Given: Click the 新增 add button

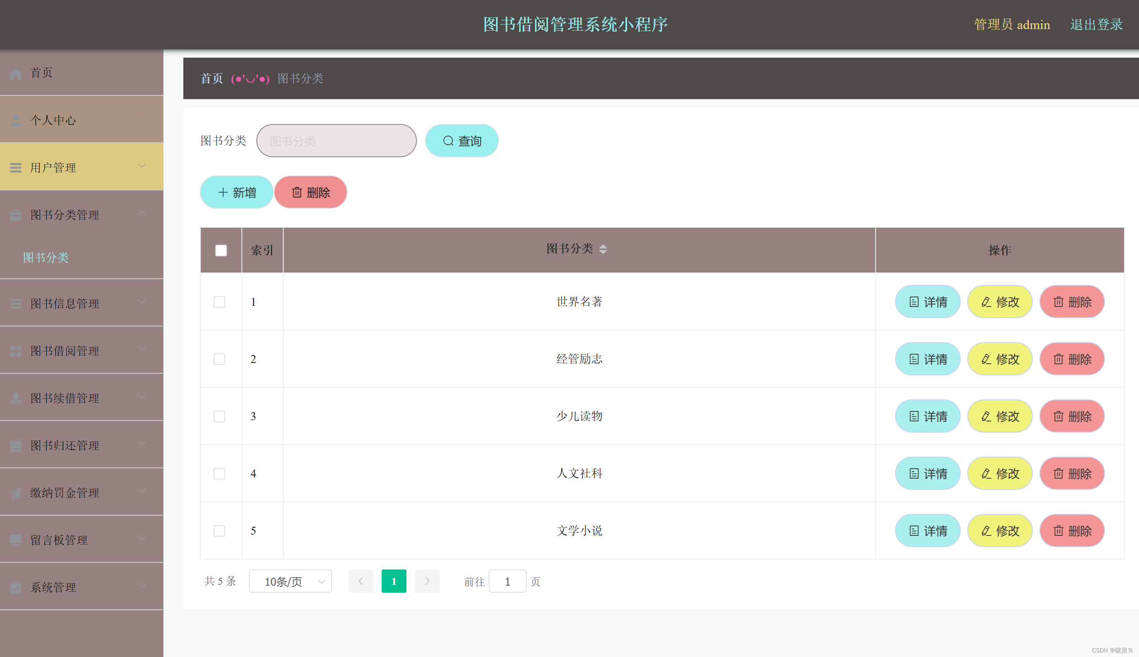Looking at the screenshot, I should [x=236, y=192].
